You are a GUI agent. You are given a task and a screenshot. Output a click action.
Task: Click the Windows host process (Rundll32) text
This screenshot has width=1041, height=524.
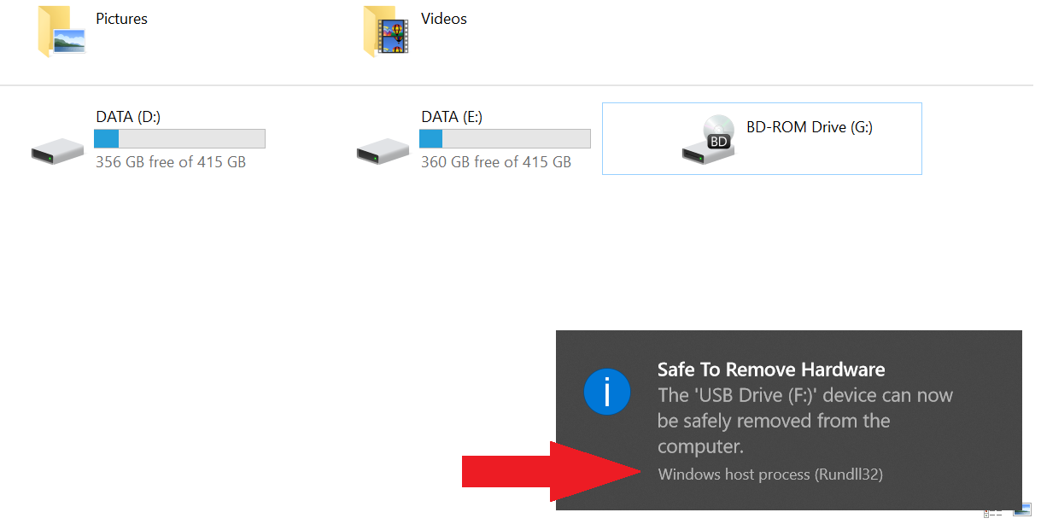pyautogui.click(x=770, y=474)
